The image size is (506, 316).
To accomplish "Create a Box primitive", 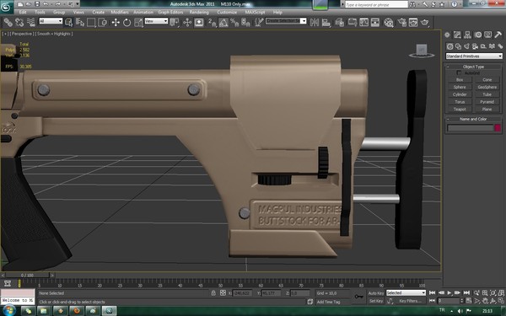I will (460, 80).
